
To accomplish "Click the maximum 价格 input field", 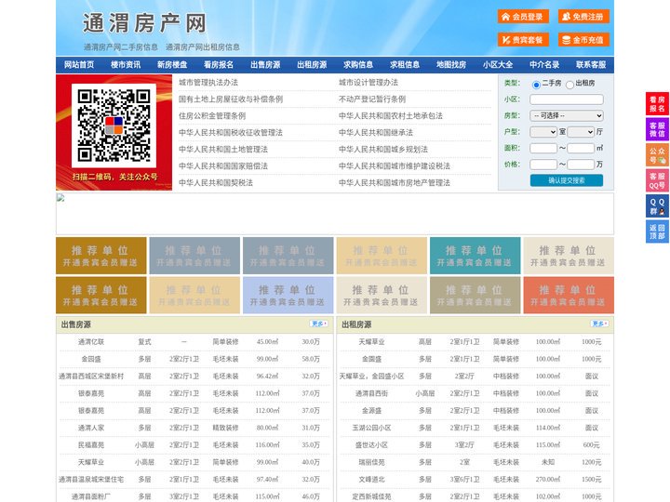I will pyautogui.click(x=581, y=165).
